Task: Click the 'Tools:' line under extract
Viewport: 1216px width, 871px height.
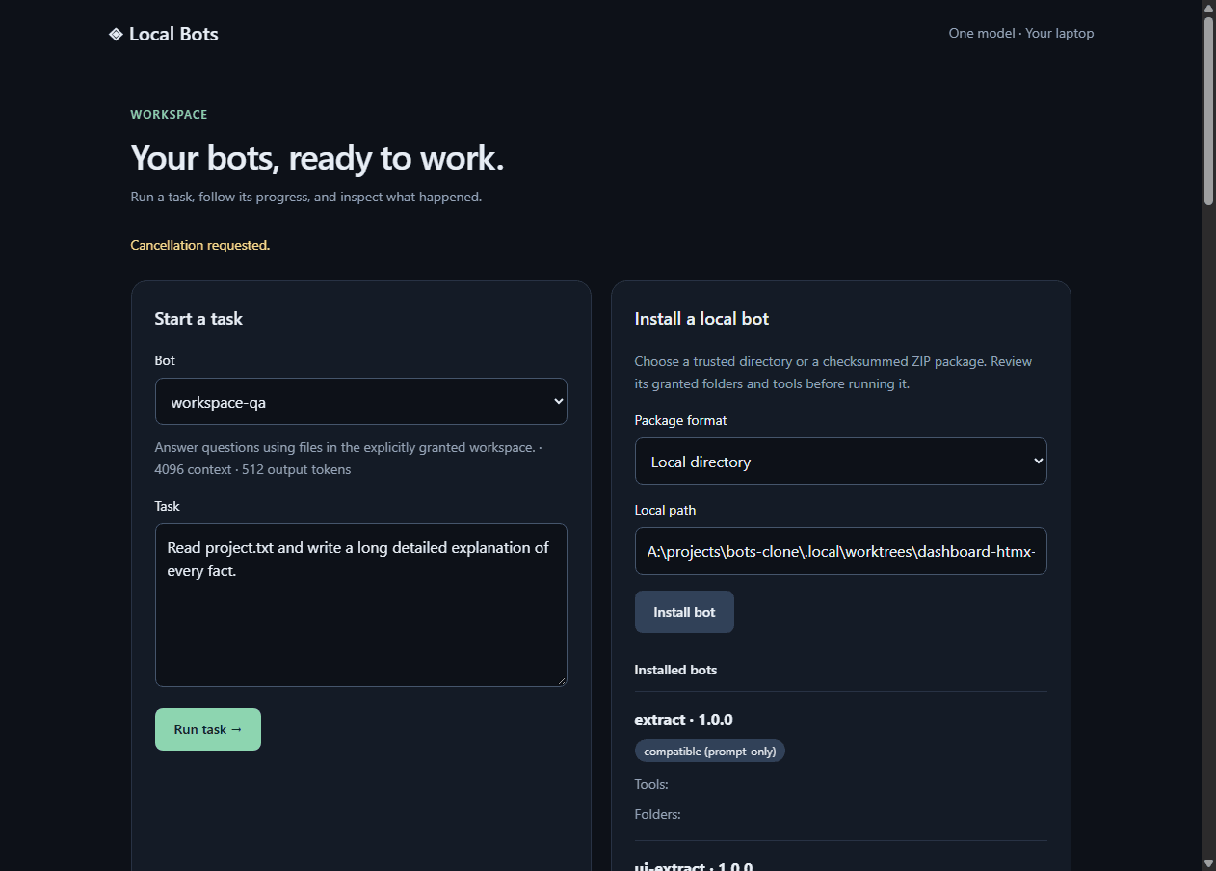Action: 651,784
